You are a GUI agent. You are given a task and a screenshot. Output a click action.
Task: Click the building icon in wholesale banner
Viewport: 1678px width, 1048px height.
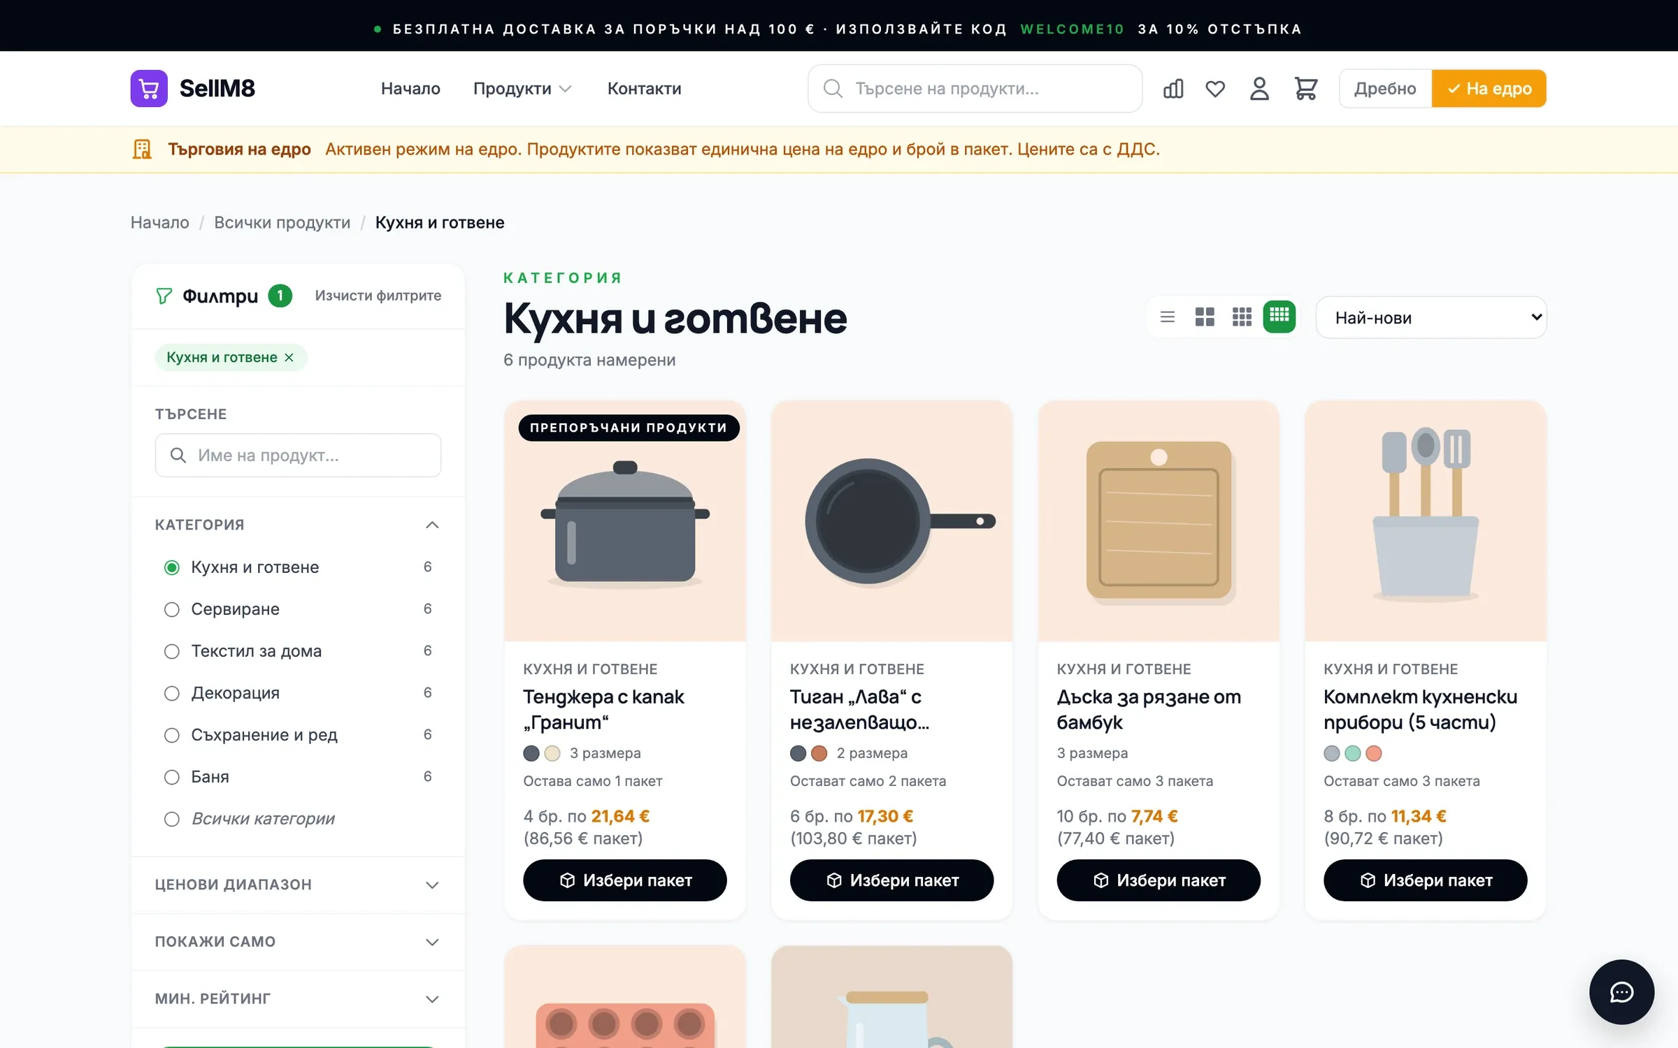142,150
